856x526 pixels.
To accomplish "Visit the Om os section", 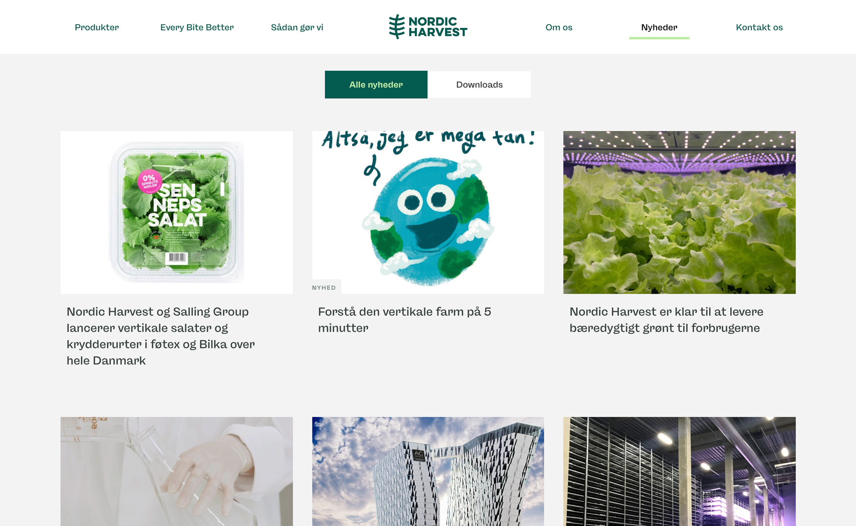I will (x=559, y=27).
